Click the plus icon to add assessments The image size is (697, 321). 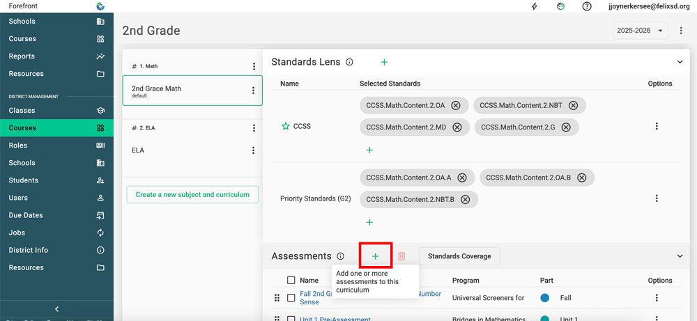(375, 256)
